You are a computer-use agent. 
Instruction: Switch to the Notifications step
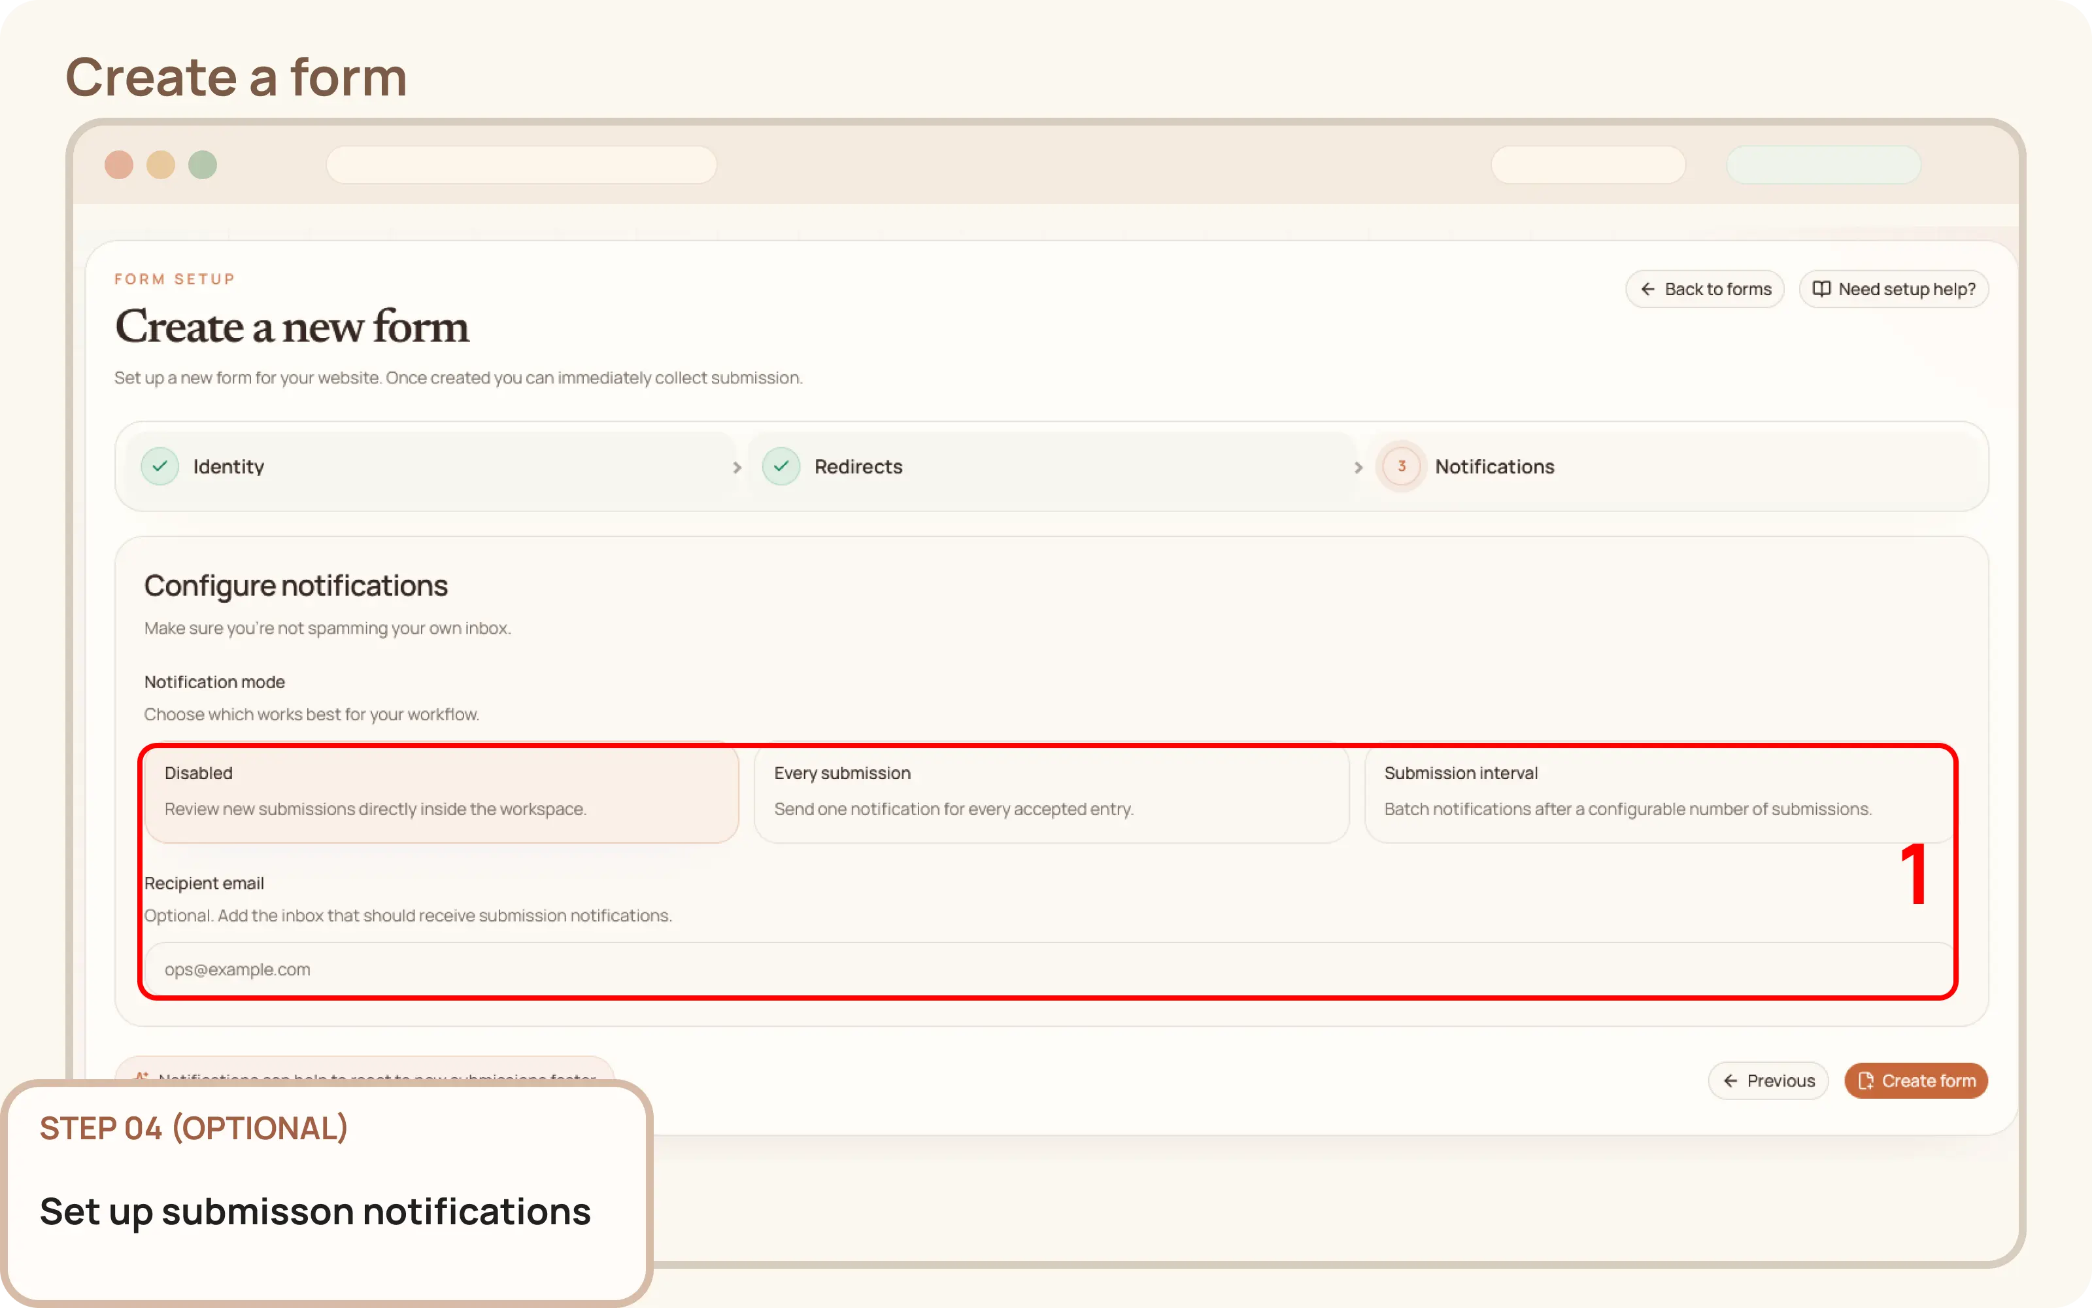pyautogui.click(x=1493, y=466)
